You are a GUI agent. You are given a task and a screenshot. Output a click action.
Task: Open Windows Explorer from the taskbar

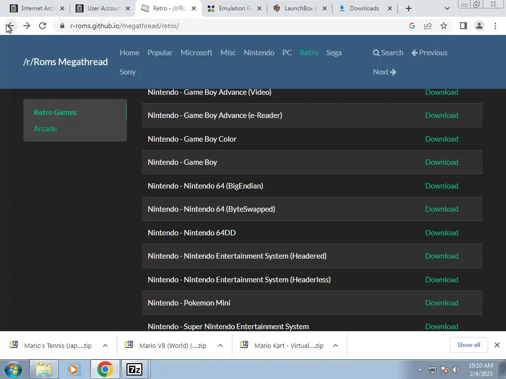click(44, 369)
